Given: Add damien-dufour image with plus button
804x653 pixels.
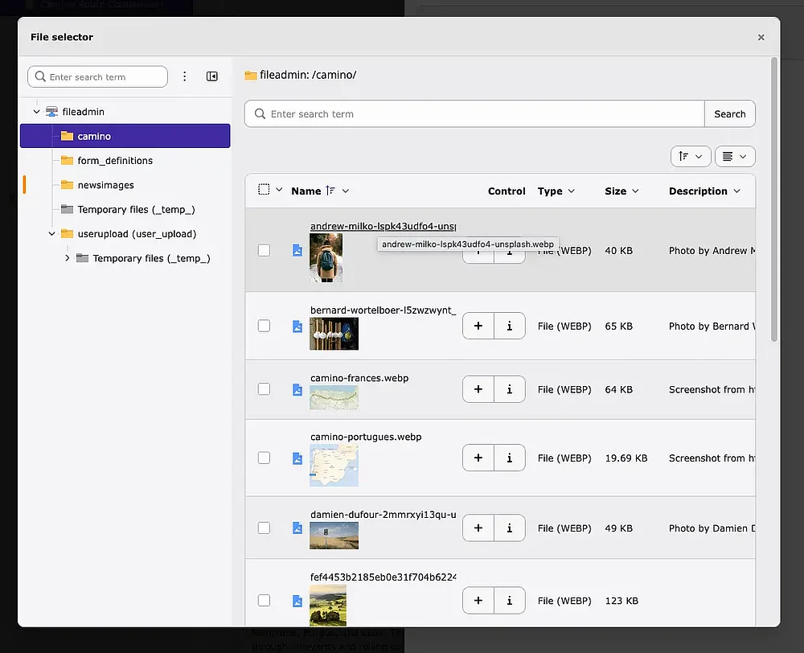Looking at the screenshot, I should click(x=478, y=528).
